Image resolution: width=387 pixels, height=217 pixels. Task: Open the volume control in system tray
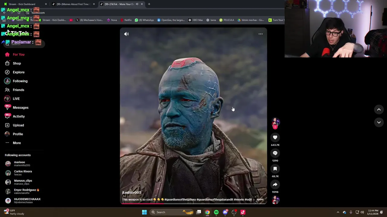[x=362, y=212]
